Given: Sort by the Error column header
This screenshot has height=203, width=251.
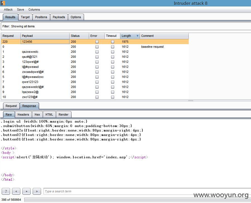Looking at the screenshot, I should [97, 36].
